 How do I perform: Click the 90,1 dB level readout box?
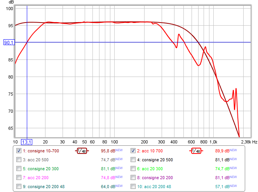tap(9, 42)
